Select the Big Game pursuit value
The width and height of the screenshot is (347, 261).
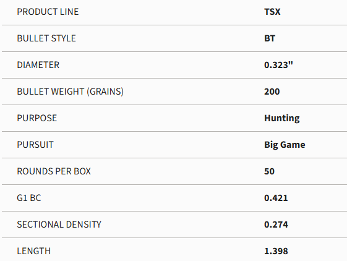point(285,145)
